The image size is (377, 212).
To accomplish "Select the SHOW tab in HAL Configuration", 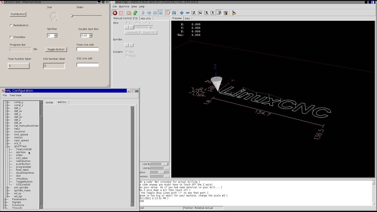I will tap(49, 102).
